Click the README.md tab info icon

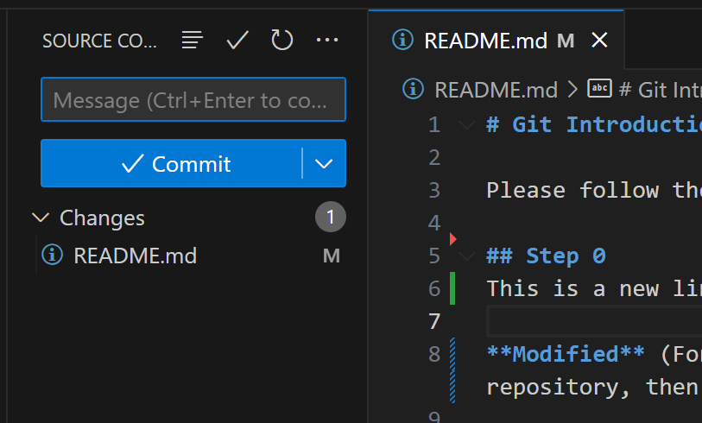pyautogui.click(x=403, y=40)
